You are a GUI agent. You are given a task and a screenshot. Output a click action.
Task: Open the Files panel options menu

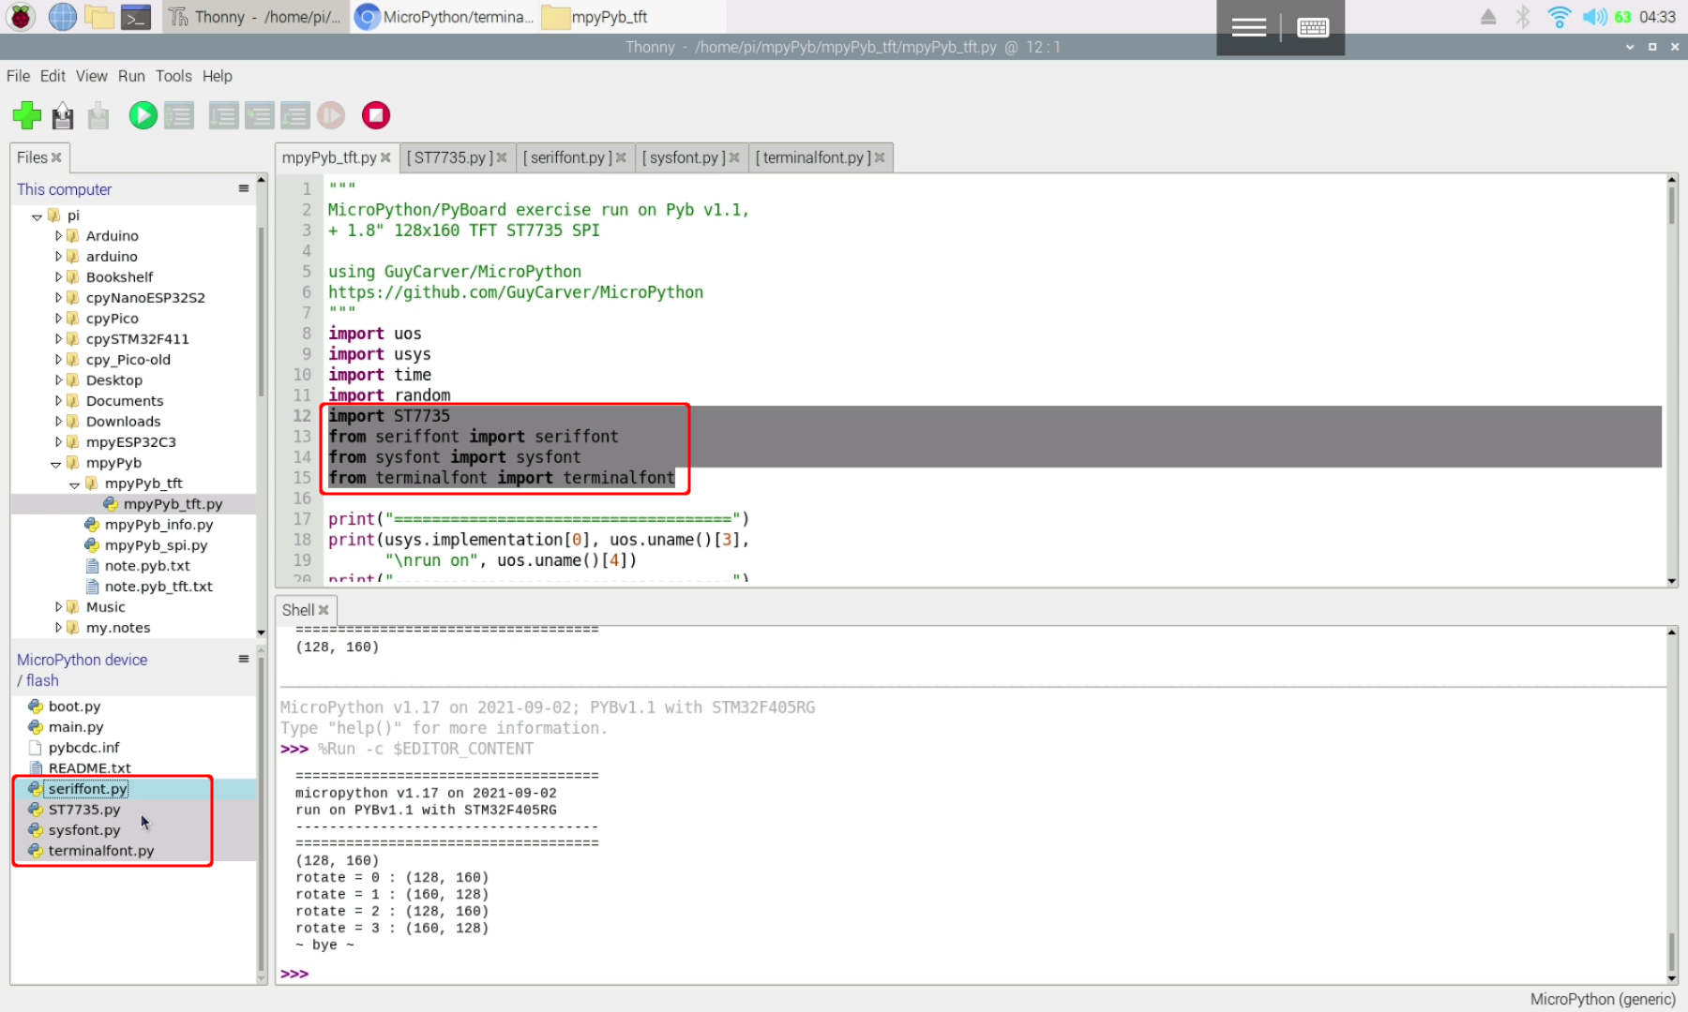point(242,188)
